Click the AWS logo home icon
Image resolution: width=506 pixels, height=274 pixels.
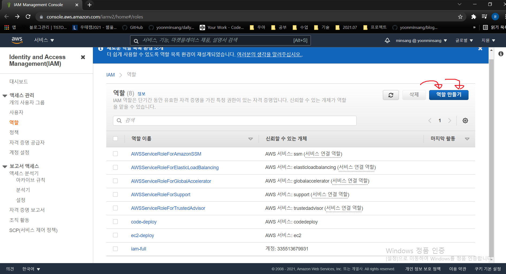point(17,40)
